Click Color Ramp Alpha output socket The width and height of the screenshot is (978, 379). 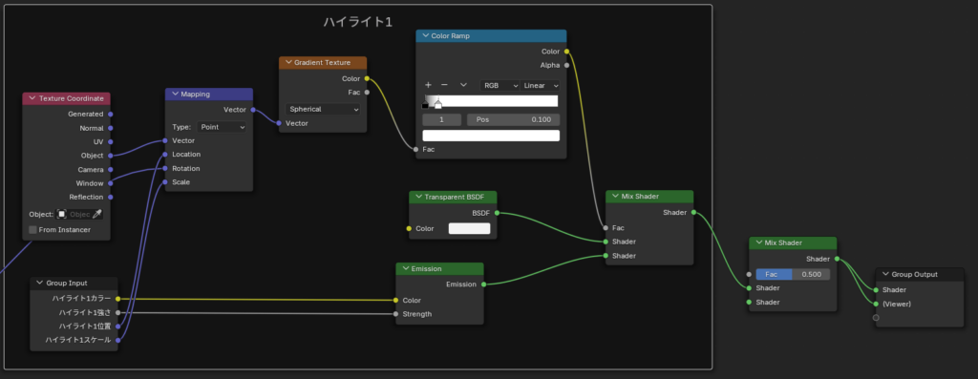click(566, 65)
